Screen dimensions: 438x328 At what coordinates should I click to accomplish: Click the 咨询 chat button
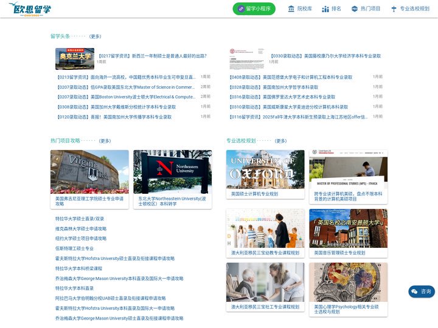[x=422, y=292]
